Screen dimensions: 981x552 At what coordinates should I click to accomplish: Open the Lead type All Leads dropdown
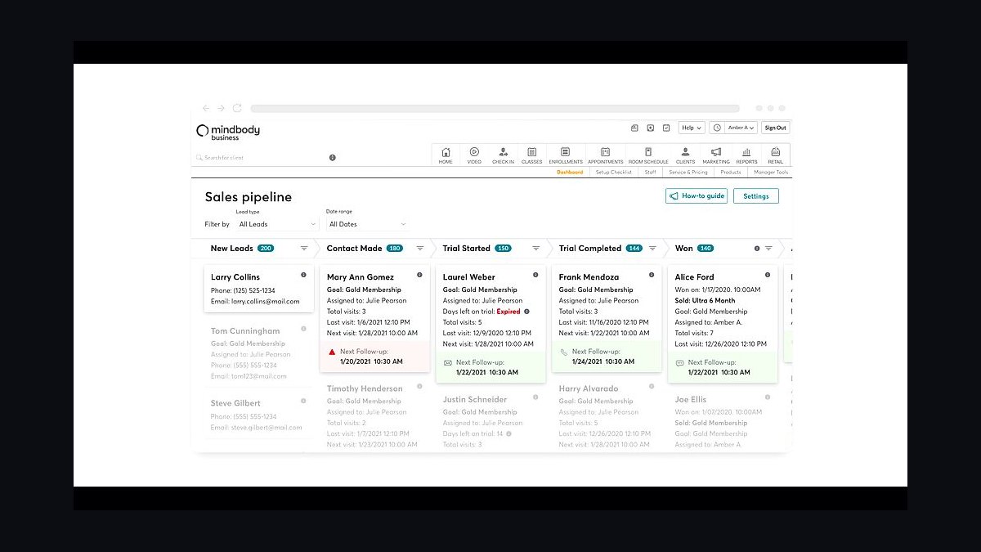(276, 224)
